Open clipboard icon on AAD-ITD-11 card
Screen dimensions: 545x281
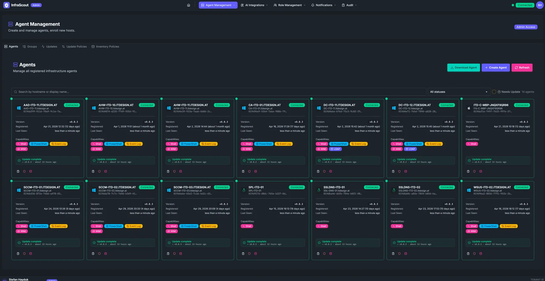[18, 171]
